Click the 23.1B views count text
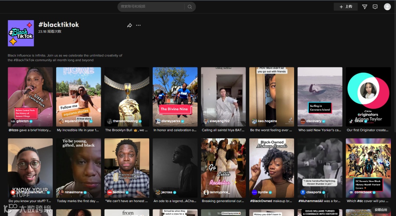The height and width of the screenshot is (216, 396). 50,31
